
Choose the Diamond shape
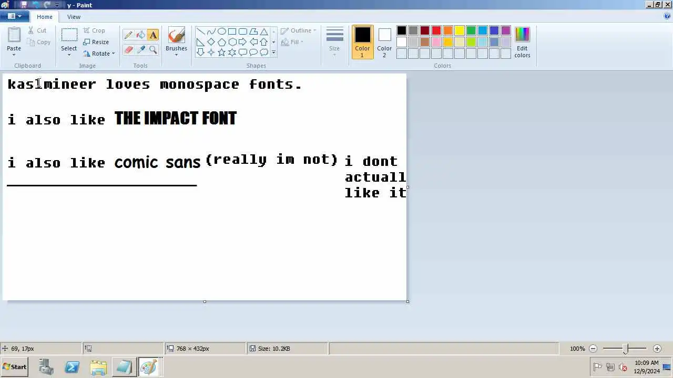pyautogui.click(x=211, y=42)
